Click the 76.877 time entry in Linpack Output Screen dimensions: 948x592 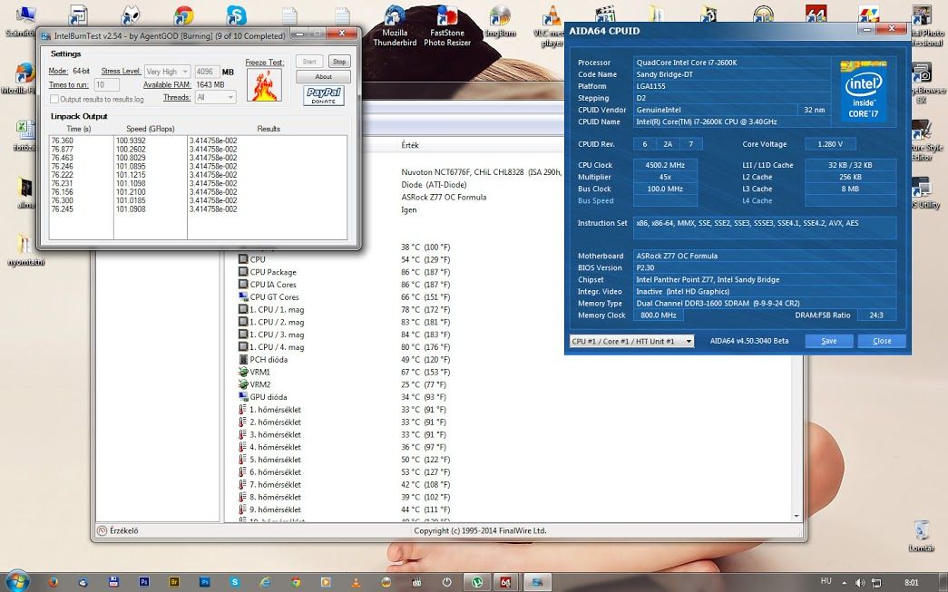(x=63, y=150)
